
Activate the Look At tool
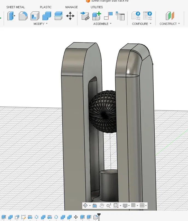[95, 206]
